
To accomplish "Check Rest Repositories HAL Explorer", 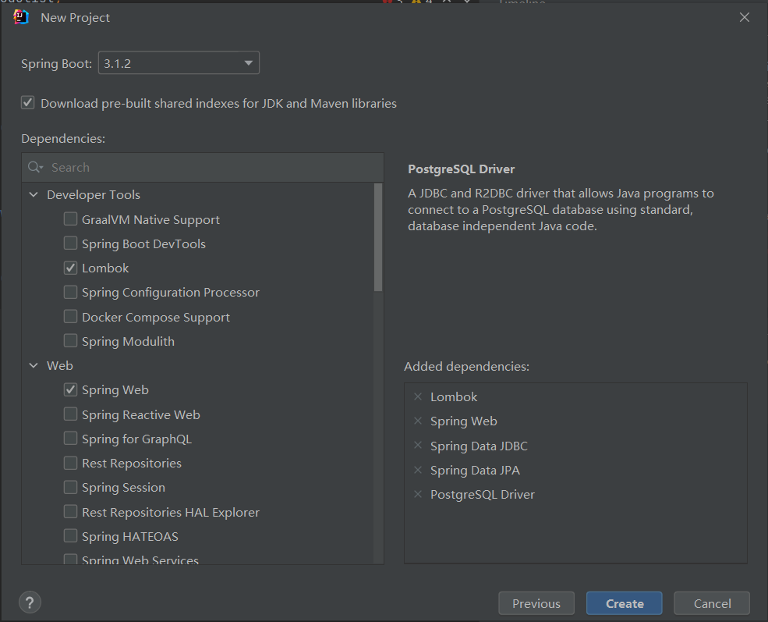I will click(70, 512).
